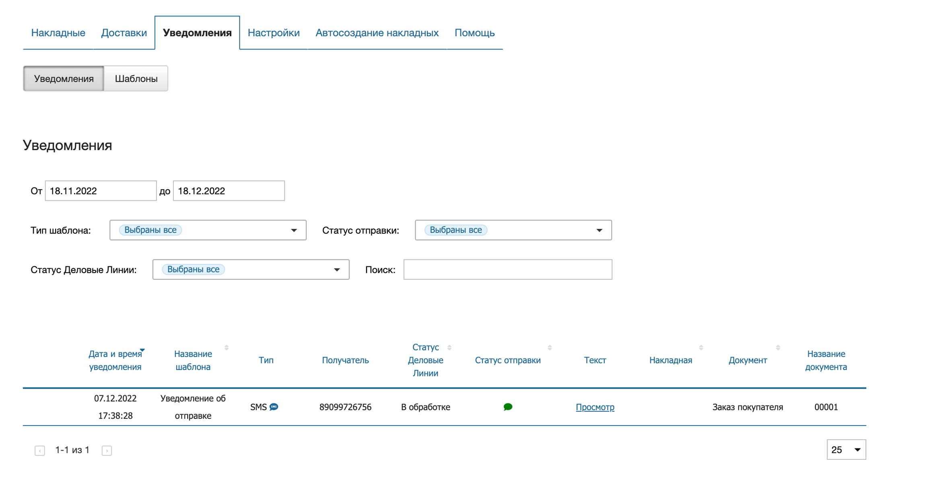Image resolution: width=927 pixels, height=498 pixels.
Task: Click the green send status bubble icon
Action: pos(508,407)
